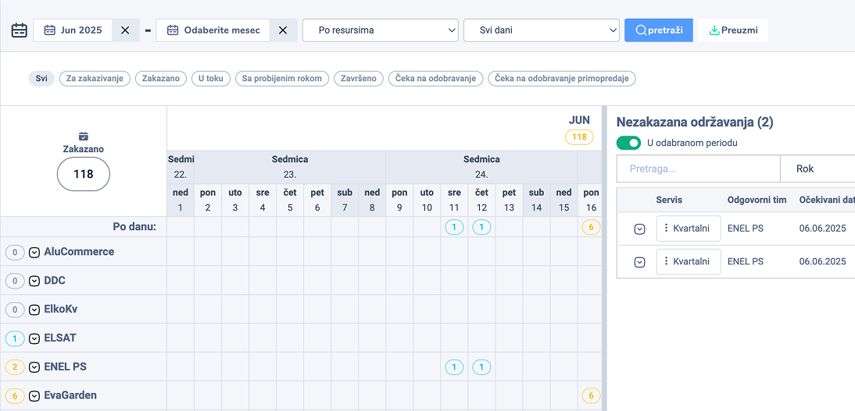855x411 pixels.
Task: Expand the DDC resource row
Action: tap(34, 281)
